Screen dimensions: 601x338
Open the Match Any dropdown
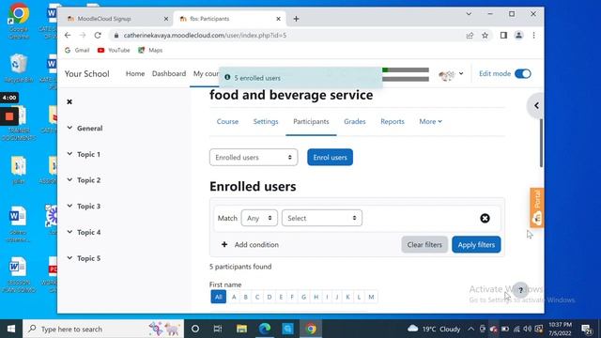(x=259, y=218)
